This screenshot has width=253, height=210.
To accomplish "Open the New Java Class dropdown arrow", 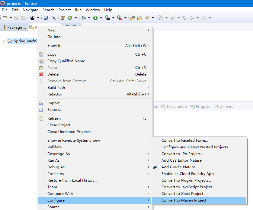I will click(x=75, y=18).
